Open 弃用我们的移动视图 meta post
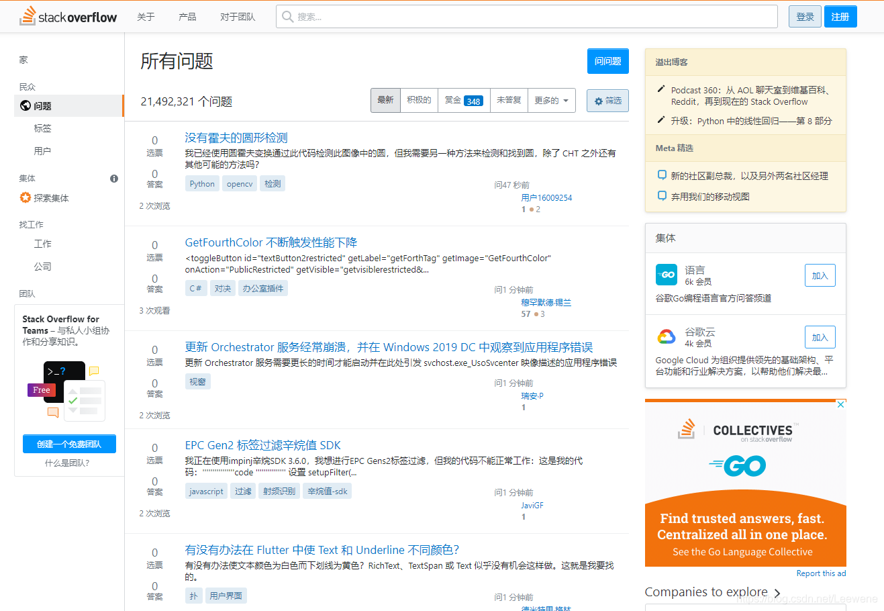884x611 pixels. [x=710, y=197]
